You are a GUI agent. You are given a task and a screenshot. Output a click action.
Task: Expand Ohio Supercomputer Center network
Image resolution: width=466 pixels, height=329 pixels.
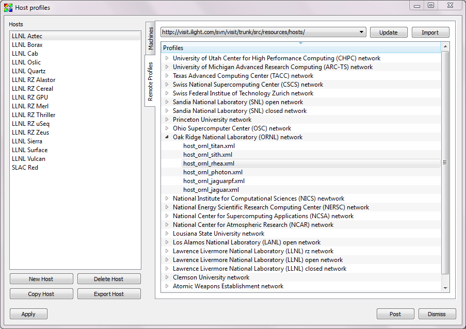(x=167, y=128)
